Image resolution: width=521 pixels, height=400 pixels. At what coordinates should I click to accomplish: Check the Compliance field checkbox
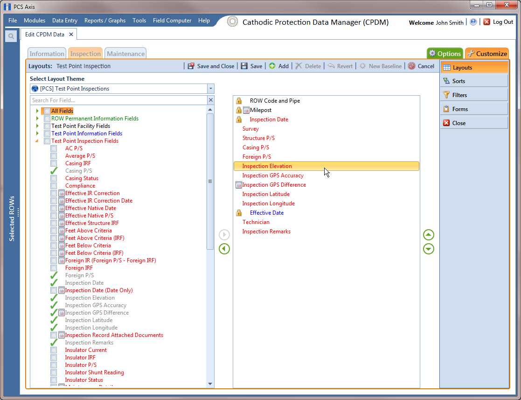point(54,186)
